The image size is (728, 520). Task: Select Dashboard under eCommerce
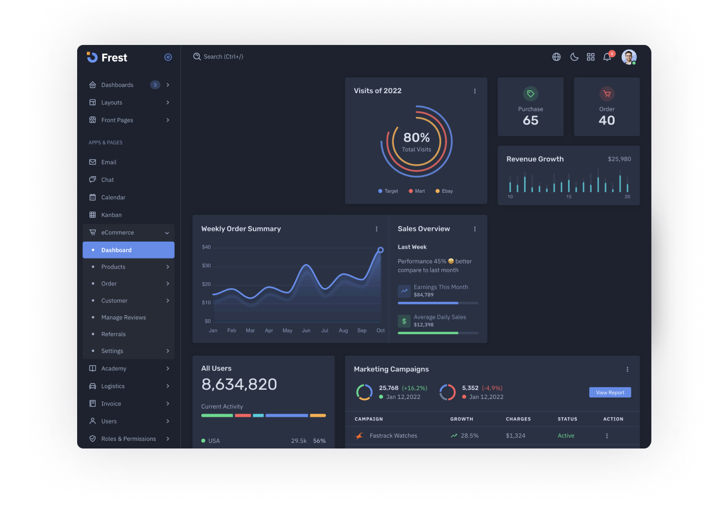(116, 250)
